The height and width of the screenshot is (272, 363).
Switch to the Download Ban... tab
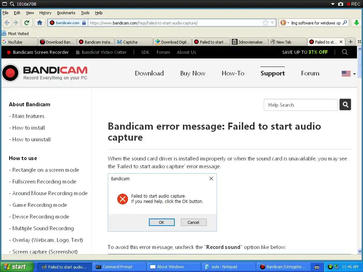pos(57,42)
